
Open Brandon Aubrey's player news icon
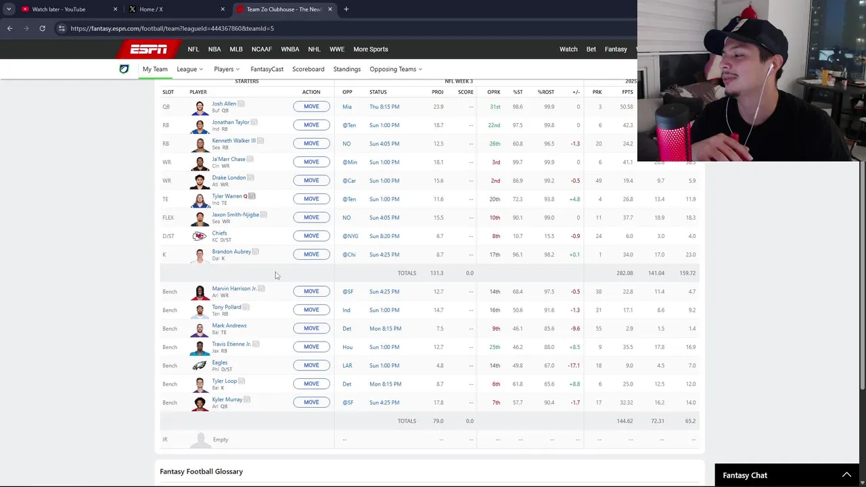point(256,252)
